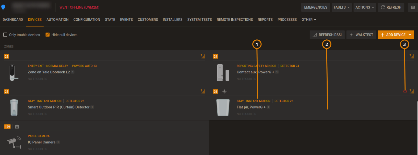
Task: Click signal strength icon on zone 24
Action: (x=412, y=56)
